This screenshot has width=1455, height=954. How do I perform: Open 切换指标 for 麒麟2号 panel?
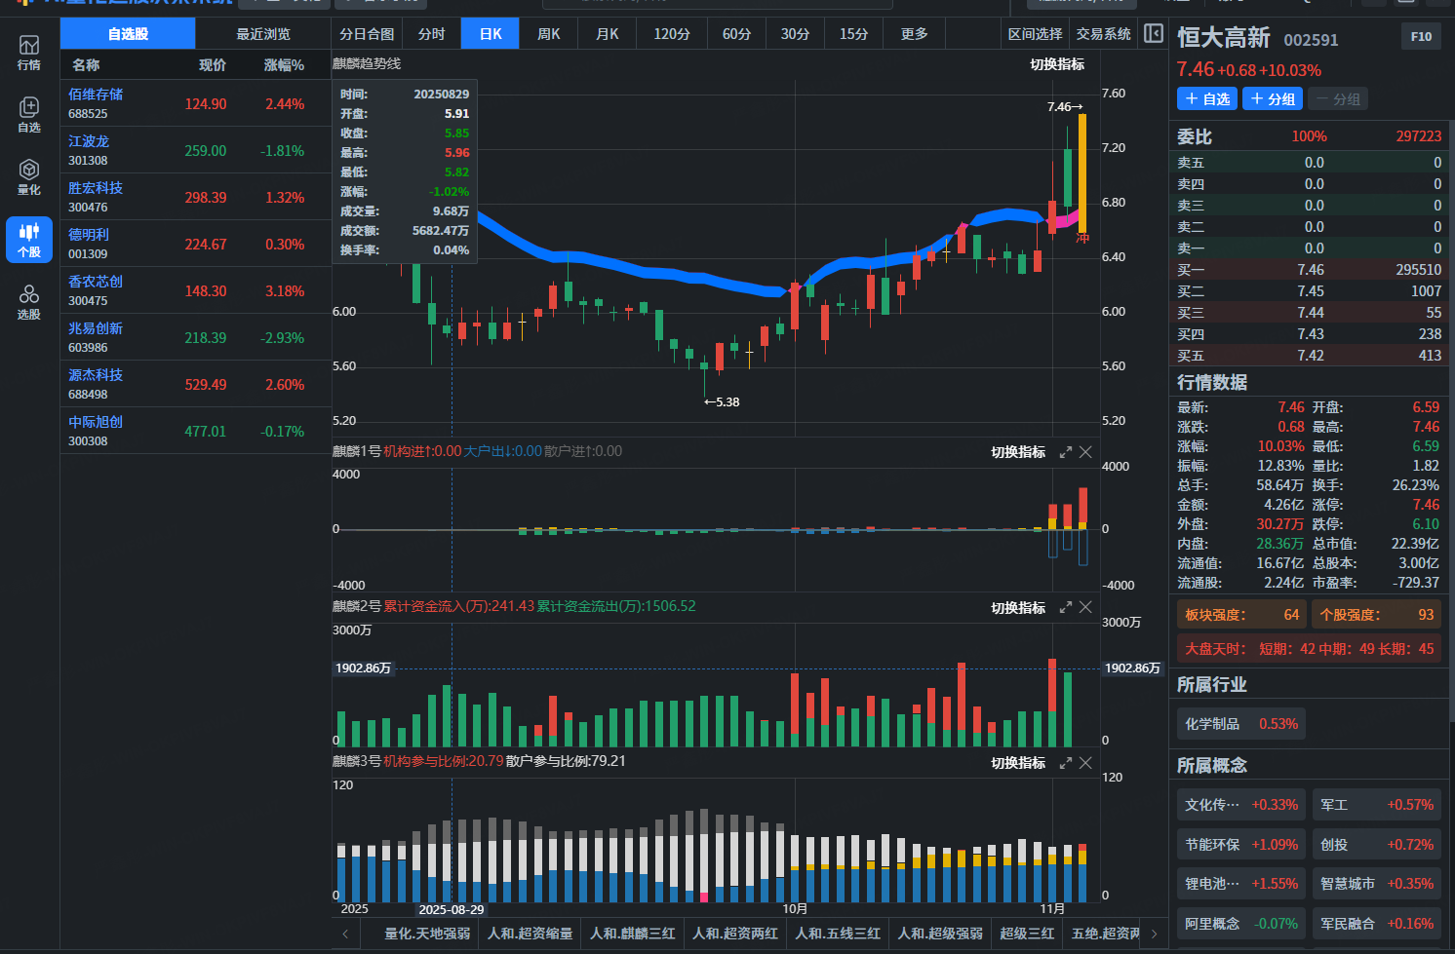[x=1018, y=608]
